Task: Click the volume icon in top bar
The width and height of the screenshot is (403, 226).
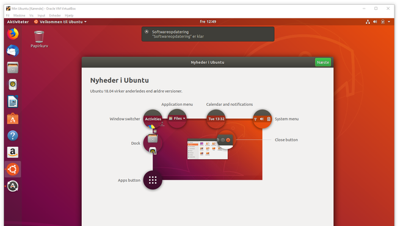Action: pyautogui.click(x=376, y=22)
